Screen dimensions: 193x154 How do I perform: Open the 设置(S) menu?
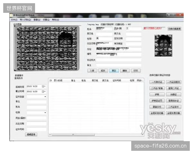point(46,20)
